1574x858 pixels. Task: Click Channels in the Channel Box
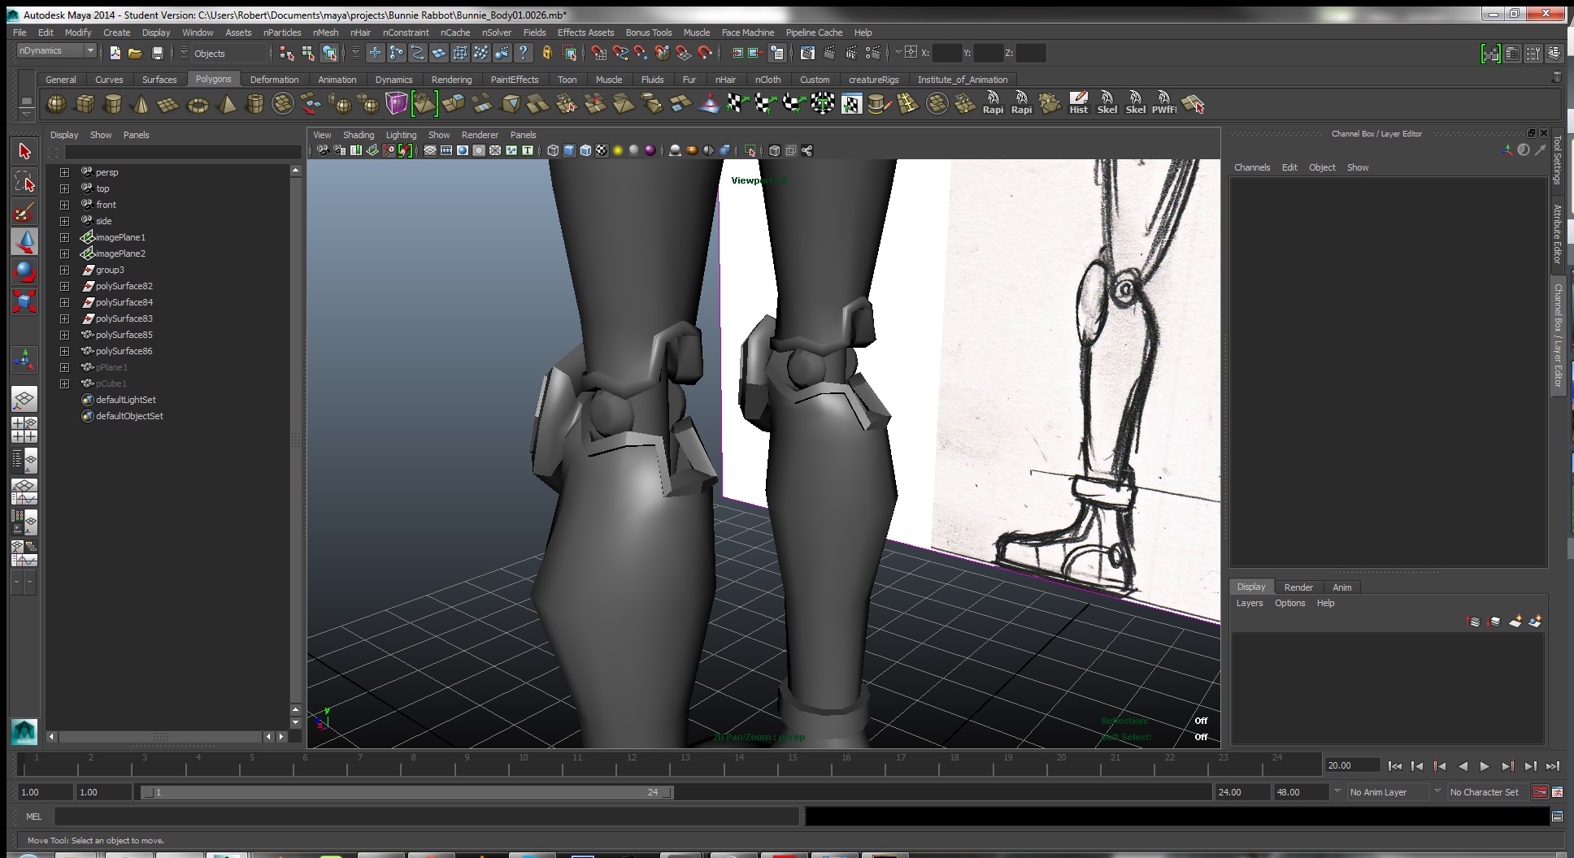tap(1251, 167)
